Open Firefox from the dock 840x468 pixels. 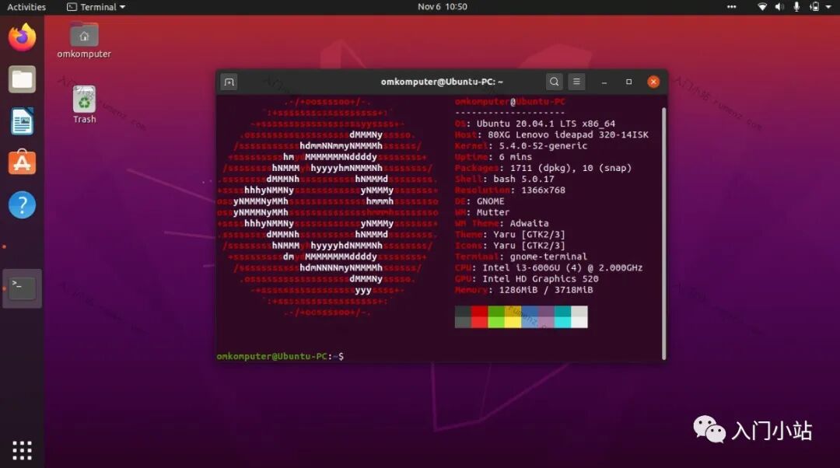pos(22,37)
